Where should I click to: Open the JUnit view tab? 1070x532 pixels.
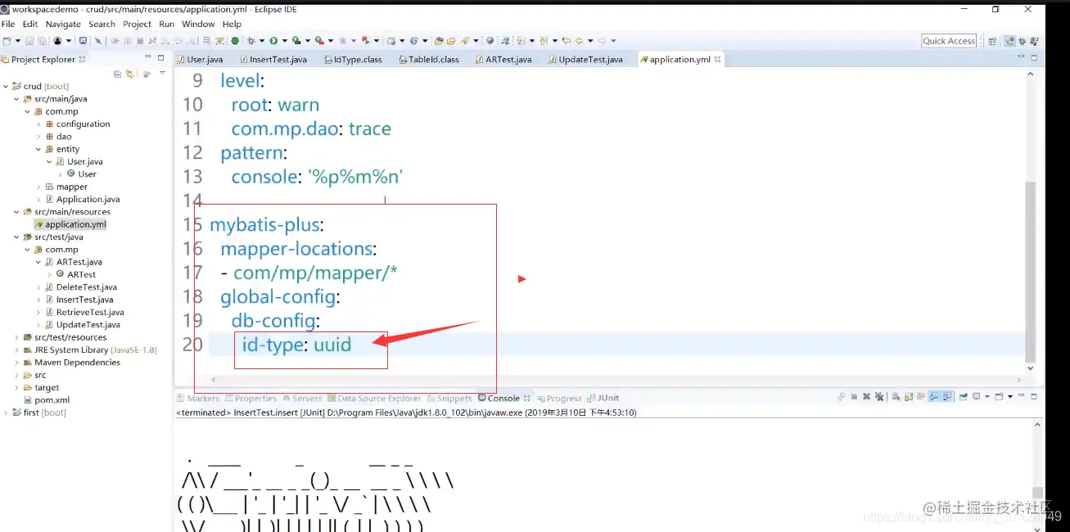pos(603,398)
